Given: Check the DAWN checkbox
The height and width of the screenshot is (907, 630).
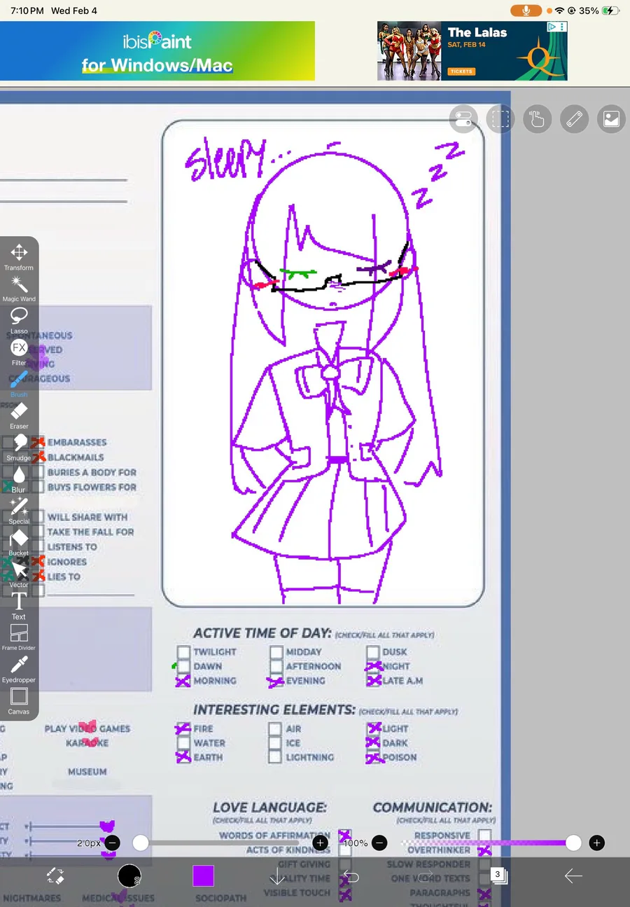Looking at the screenshot, I should 183,666.
